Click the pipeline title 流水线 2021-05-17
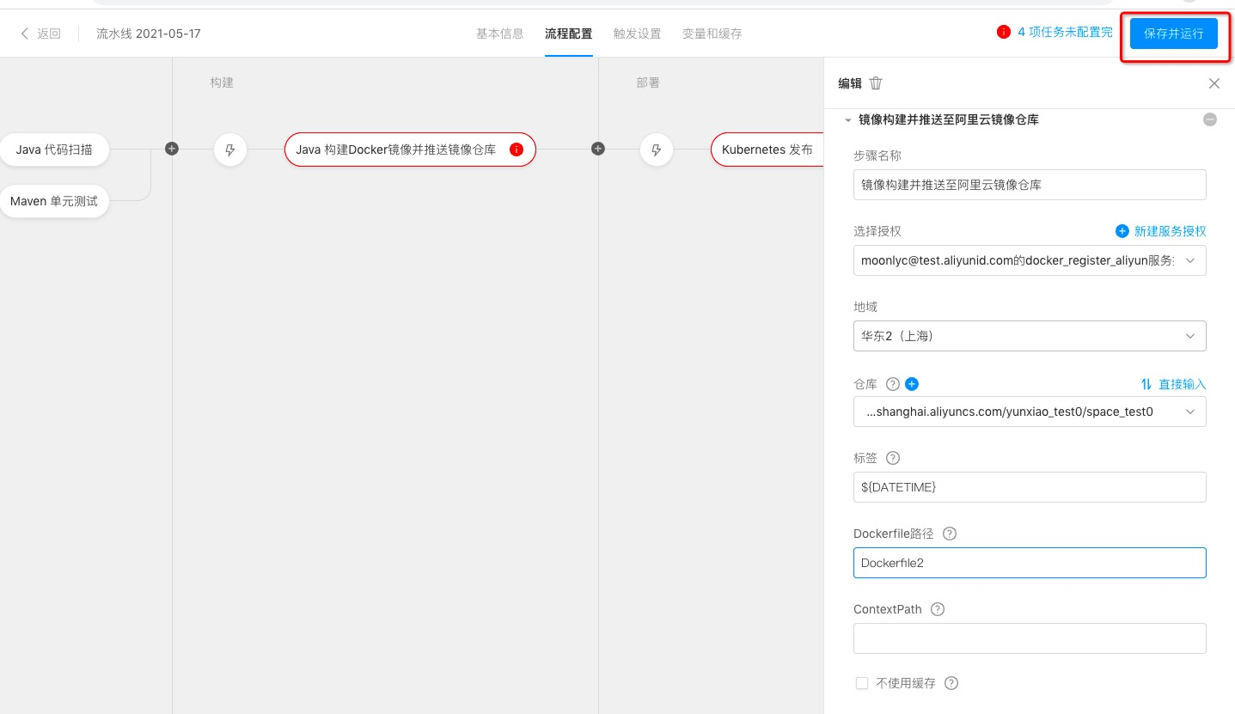Screen dimensions: 1235x714 coord(149,34)
